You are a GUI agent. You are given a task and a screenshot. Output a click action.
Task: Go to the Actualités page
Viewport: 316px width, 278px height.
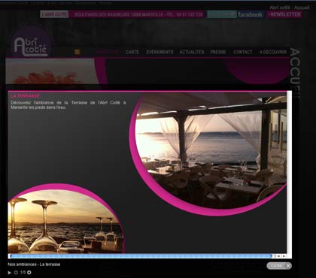click(x=192, y=52)
